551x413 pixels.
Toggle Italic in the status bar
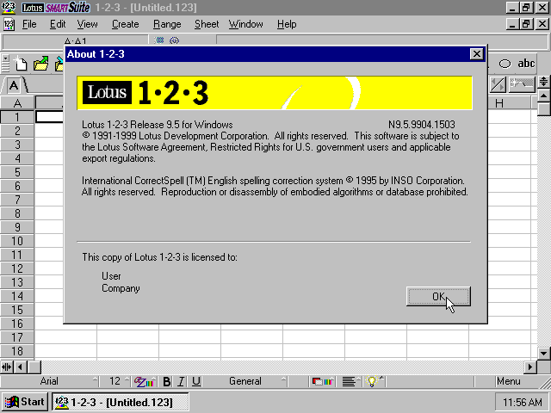click(182, 381)
